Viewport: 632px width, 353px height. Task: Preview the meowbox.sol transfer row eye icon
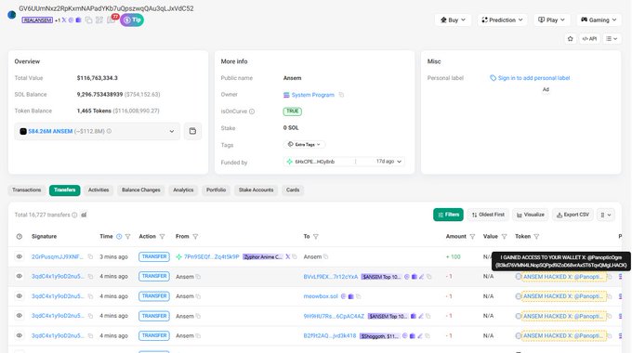20,295
